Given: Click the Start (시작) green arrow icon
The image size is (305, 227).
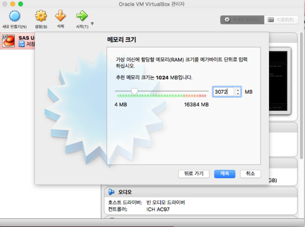Looking at the screenshot, I should pyautogui.click(x=82, y=16).
